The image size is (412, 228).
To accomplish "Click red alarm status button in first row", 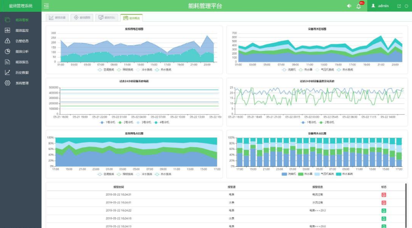I will (x=384, y=195).
